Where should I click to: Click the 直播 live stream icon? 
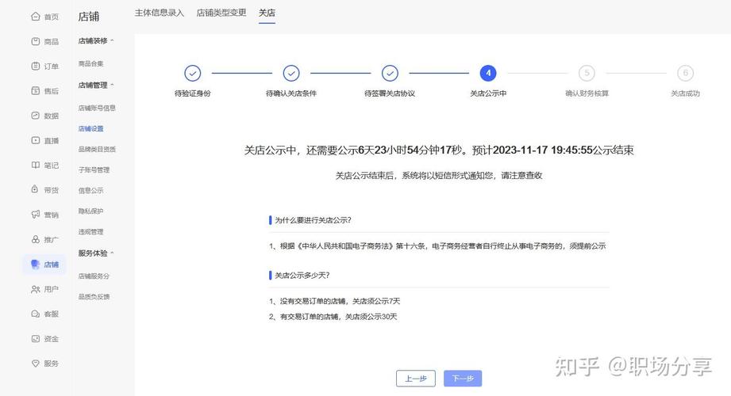tap(35, 140)
